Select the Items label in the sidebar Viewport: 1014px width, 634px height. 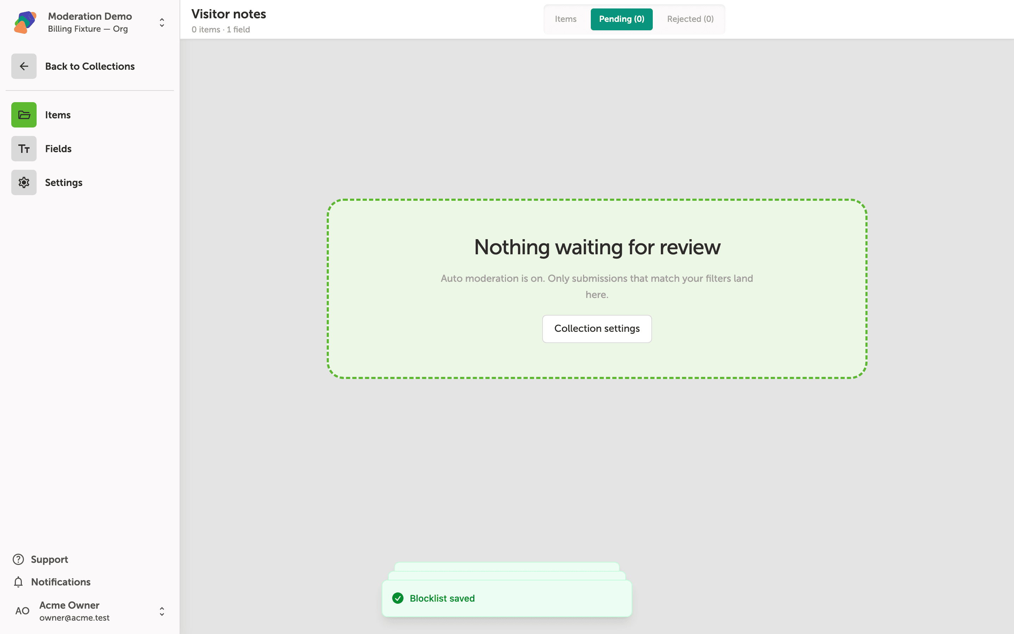58,115
